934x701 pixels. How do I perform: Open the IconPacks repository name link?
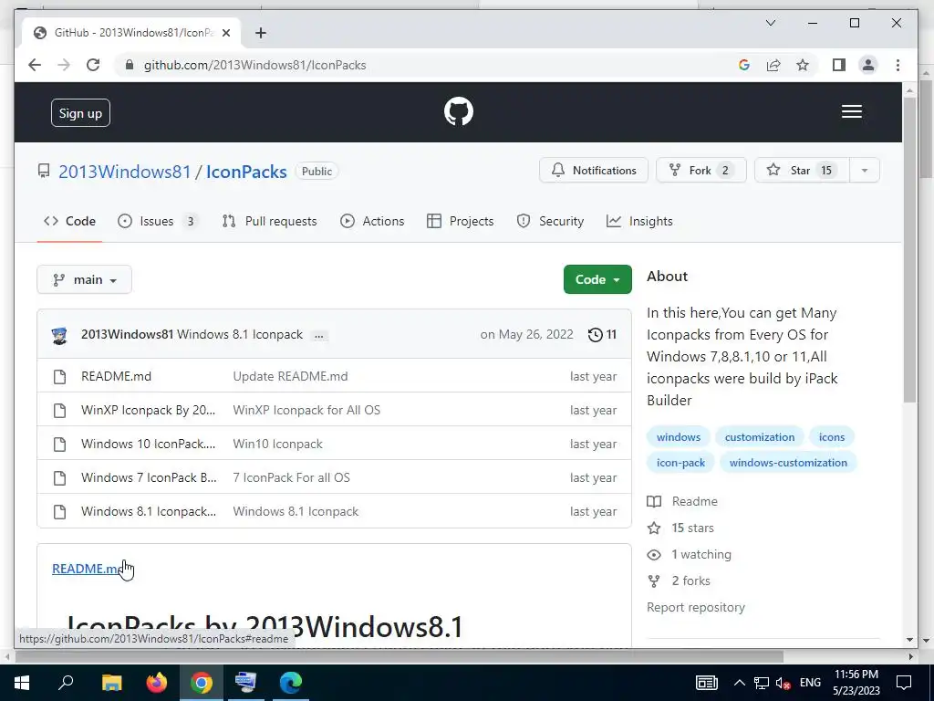click(246, 172)
